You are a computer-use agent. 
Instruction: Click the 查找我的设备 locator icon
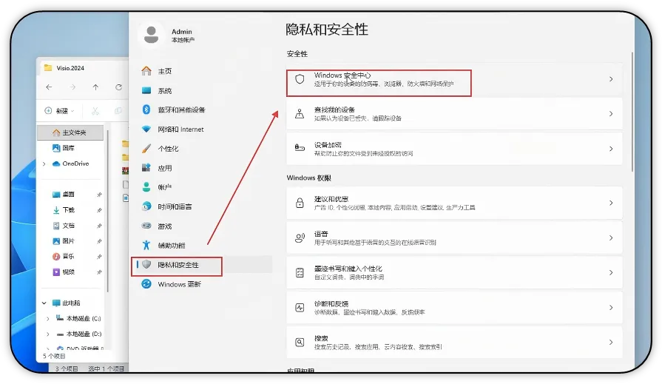(x=300, y=114)
